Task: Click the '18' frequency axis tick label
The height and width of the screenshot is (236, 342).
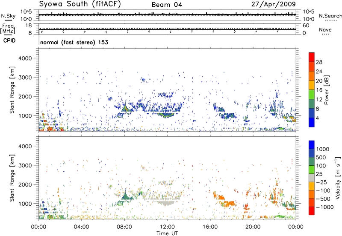Action: 29,25
